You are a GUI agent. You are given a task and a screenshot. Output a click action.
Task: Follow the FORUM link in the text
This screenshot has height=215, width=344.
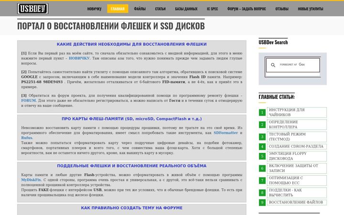click(x=29, y=100)
